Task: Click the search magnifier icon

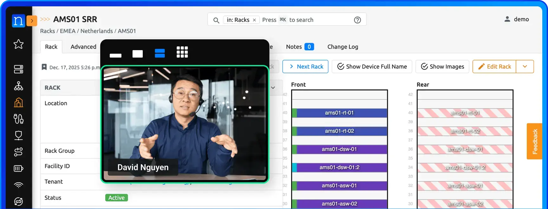Action: pos(216,20)
